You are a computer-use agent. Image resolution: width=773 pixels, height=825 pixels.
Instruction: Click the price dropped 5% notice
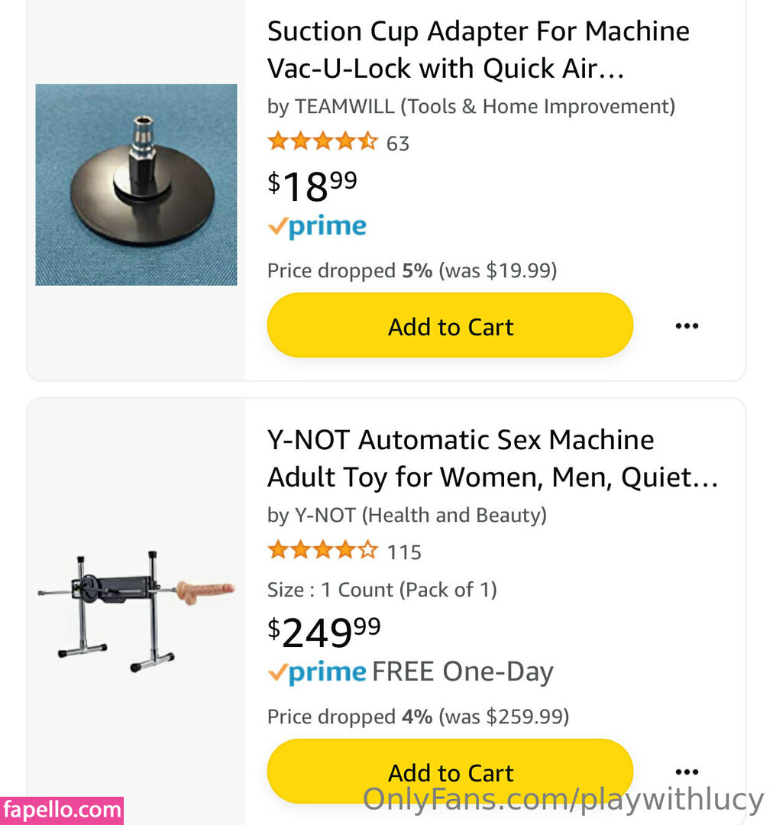click(412, 270)
